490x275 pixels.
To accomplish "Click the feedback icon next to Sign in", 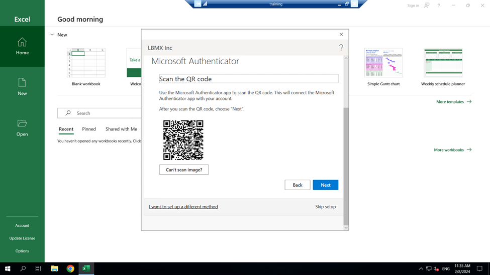I will (427, 6).
